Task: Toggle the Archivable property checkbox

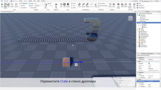Action: (x=149, y=63)
